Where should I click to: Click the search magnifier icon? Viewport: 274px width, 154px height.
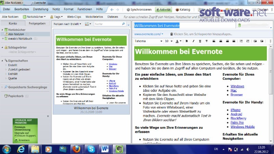[x=123, y=24]
